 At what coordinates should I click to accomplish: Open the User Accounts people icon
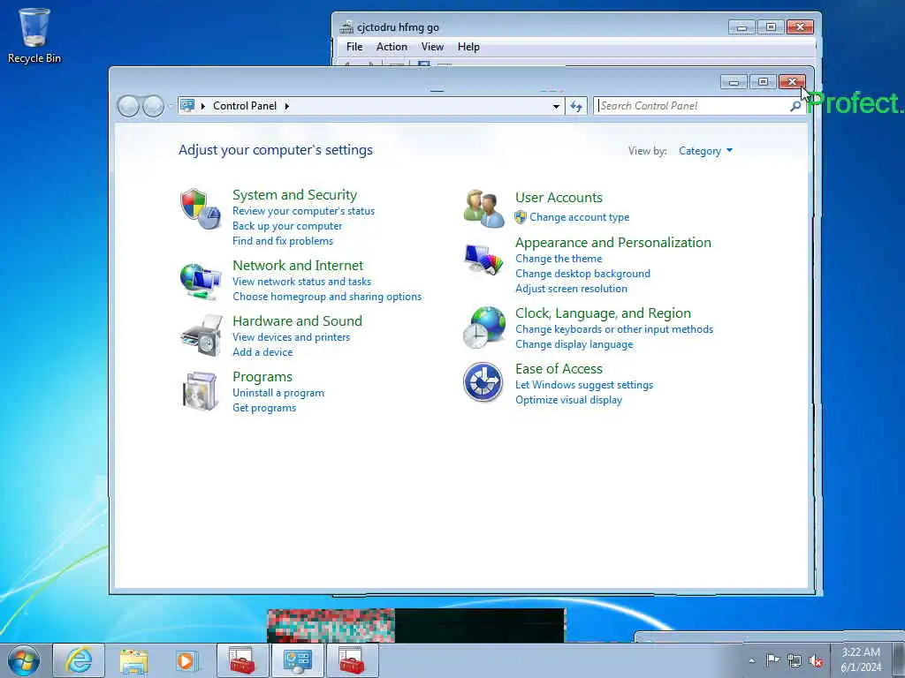tap(483, 208)
